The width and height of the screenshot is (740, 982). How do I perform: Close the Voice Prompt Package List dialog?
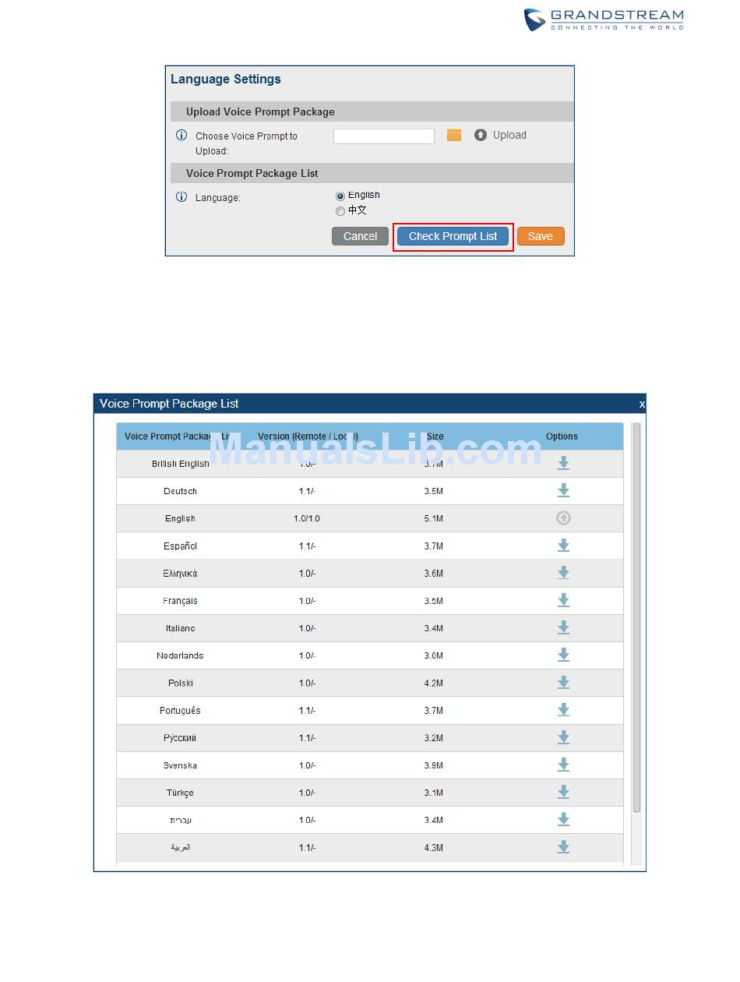(642, 404)
